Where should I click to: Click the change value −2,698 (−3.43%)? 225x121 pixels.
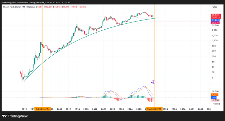click(x=78, y=7)
